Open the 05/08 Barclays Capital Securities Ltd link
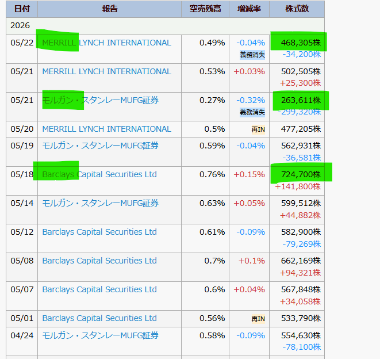380x359 pixels. coord(99,261)
